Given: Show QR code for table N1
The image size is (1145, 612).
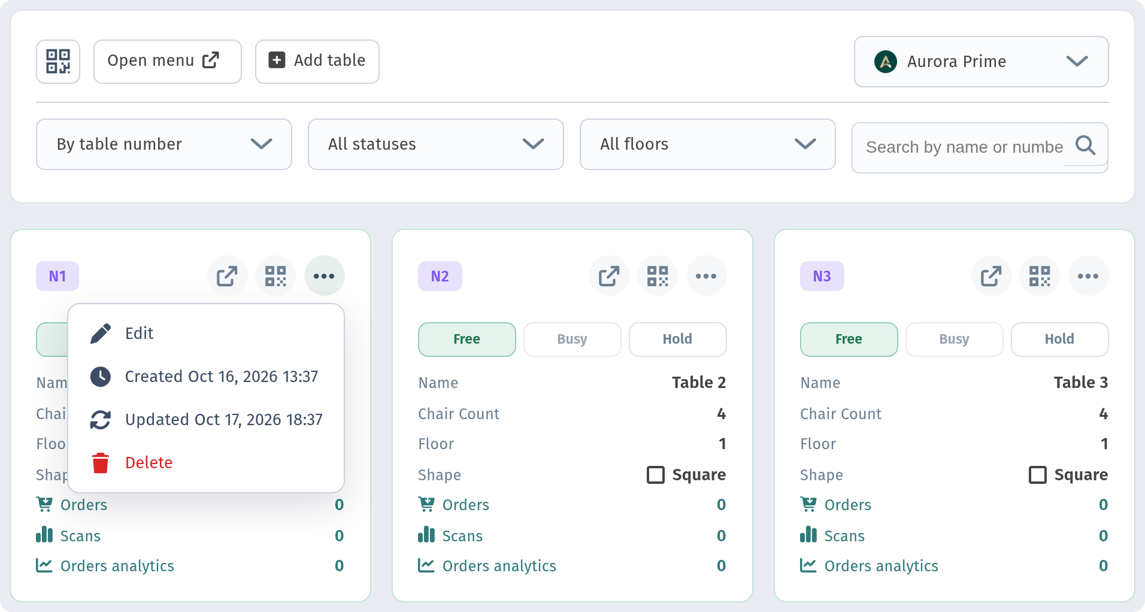Looking at the screenshot, I should [275, 276].
